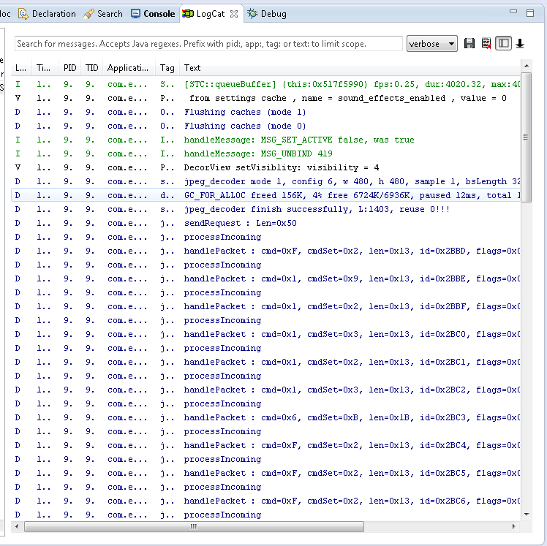
Task: Clear the LogCat log
Action: [486, 44]
